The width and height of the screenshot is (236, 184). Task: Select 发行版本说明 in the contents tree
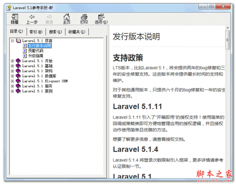[40, 46]
